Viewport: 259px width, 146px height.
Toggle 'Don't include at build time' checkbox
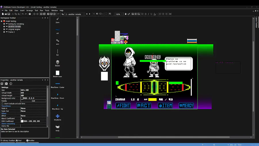click(x=3, y=104)
